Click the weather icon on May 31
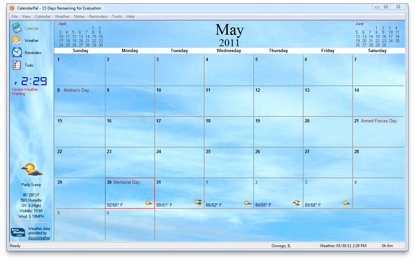415x261 pixels. [197, 203]
